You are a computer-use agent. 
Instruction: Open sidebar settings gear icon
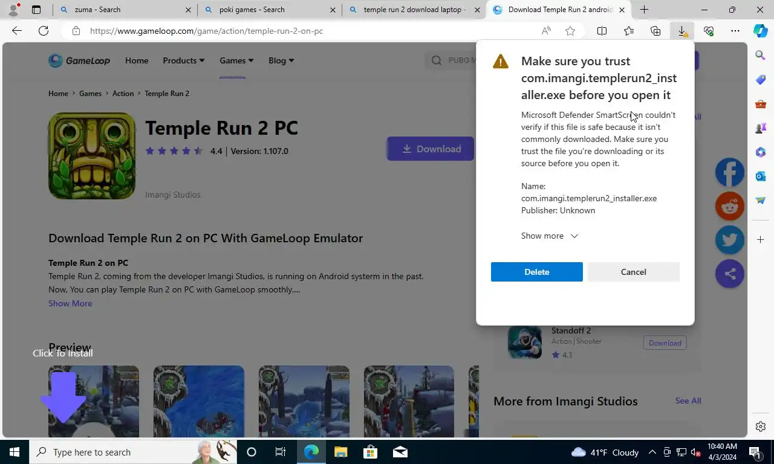[761, 427]
